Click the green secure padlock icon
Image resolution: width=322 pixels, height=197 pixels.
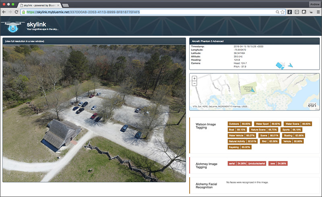24,12
